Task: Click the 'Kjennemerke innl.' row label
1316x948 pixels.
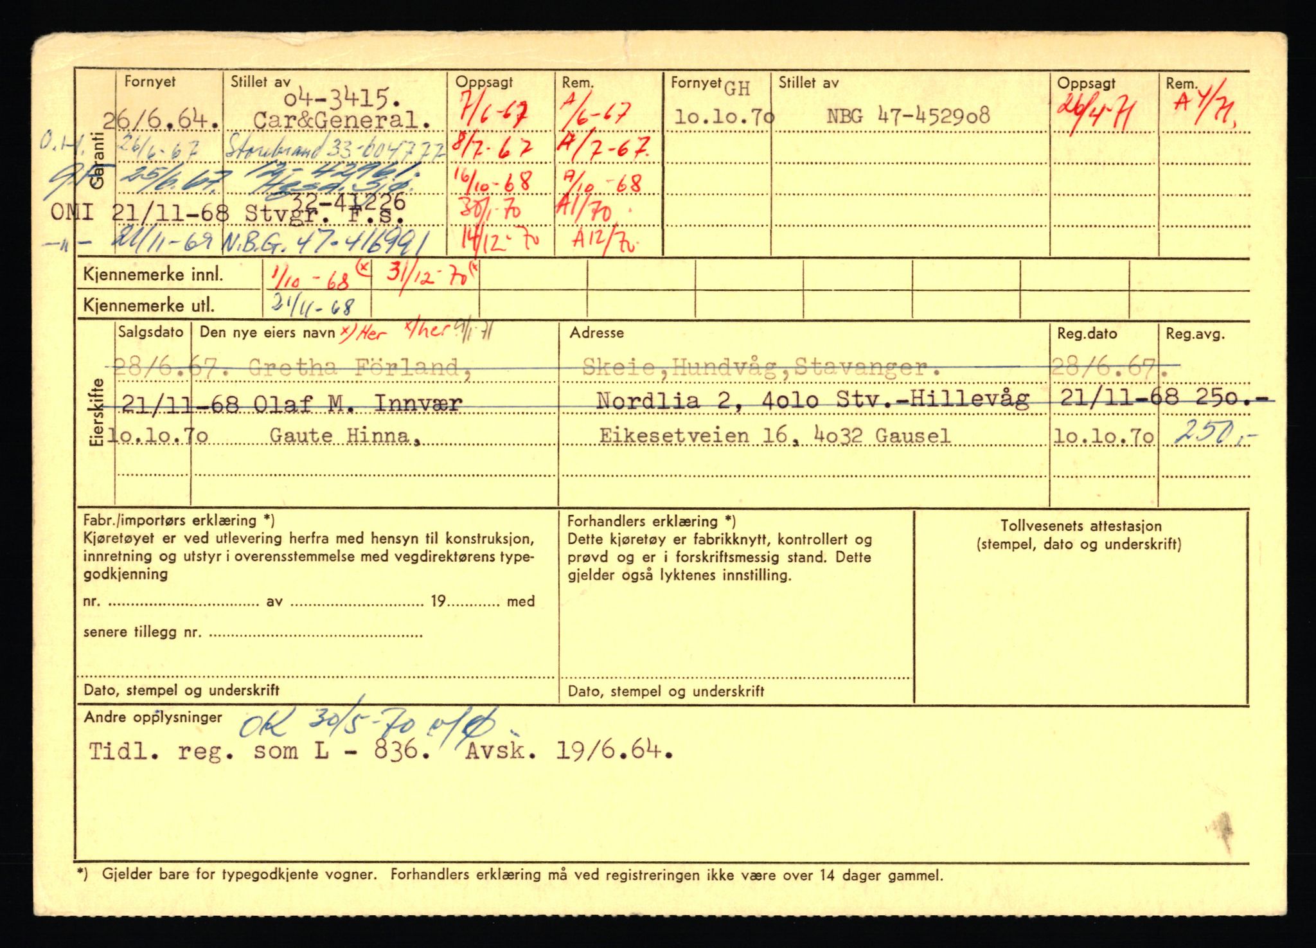Action: coord(153,275)
